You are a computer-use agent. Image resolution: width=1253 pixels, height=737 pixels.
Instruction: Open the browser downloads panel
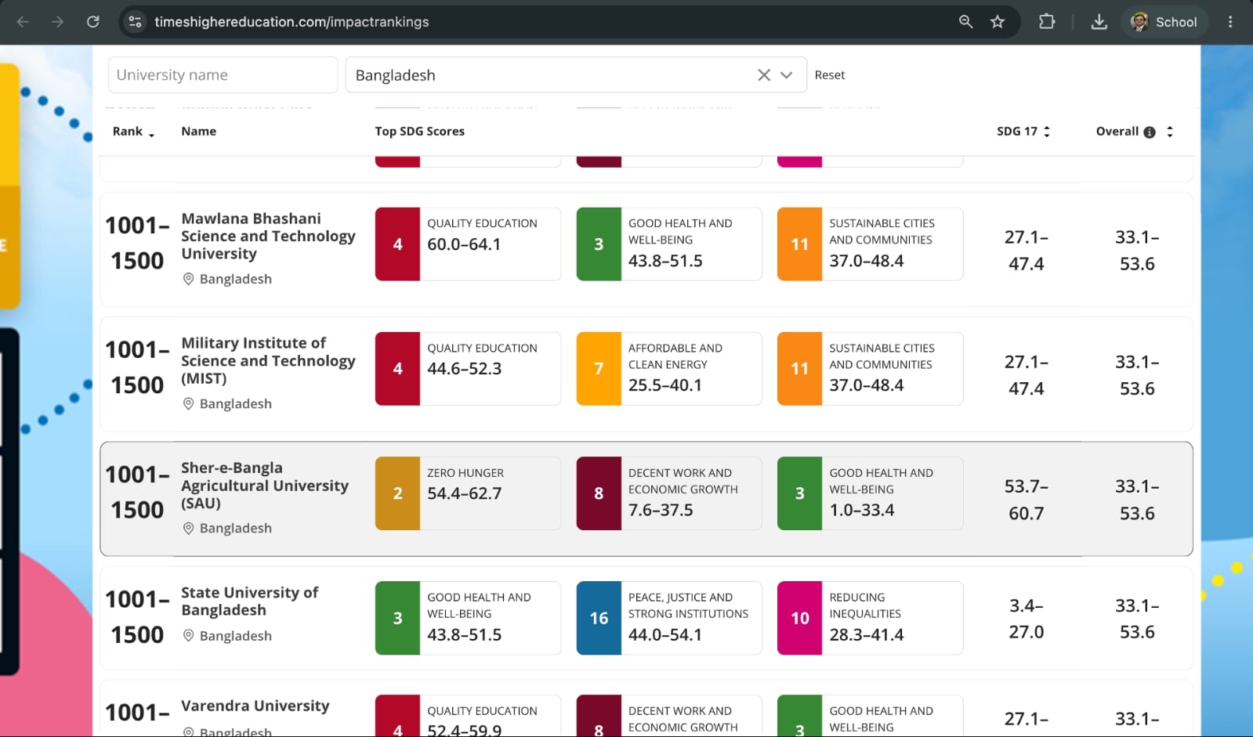click(1099, 22)
